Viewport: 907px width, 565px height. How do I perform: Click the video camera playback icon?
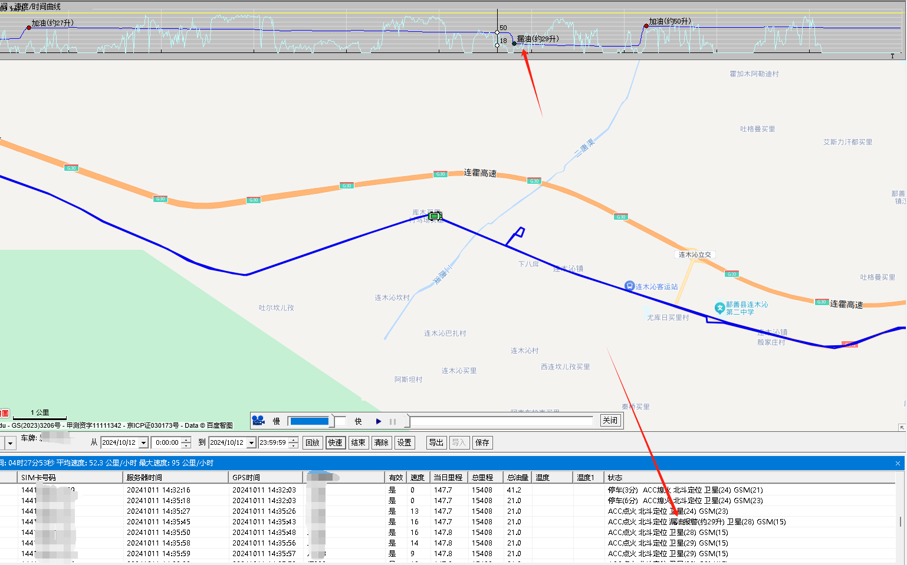pos(258,421)
